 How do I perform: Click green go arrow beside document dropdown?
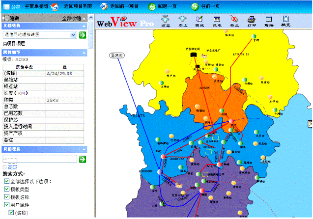tap(82, 35)
